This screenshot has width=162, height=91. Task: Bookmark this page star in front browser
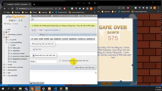click(60, 9)
